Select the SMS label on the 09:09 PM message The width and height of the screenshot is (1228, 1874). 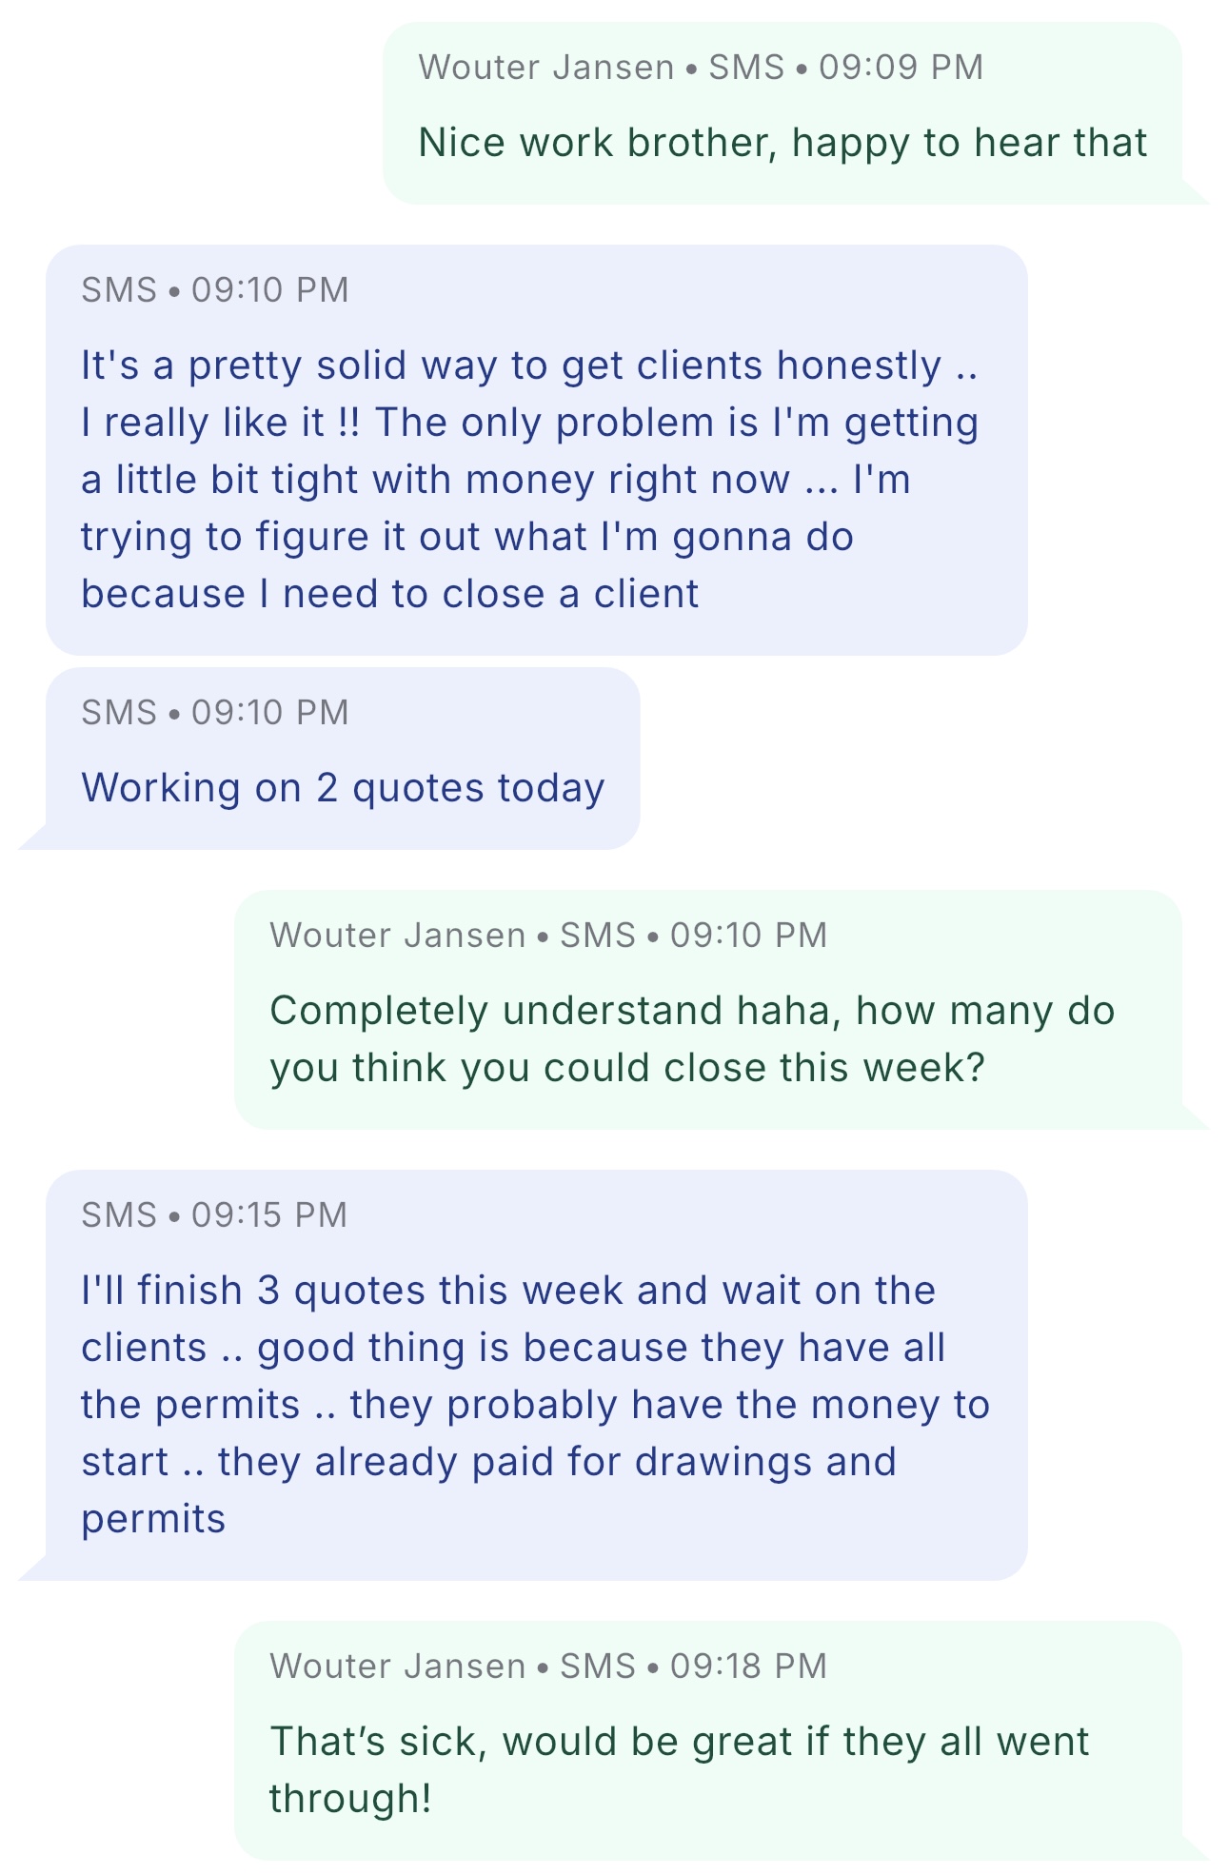746,68
